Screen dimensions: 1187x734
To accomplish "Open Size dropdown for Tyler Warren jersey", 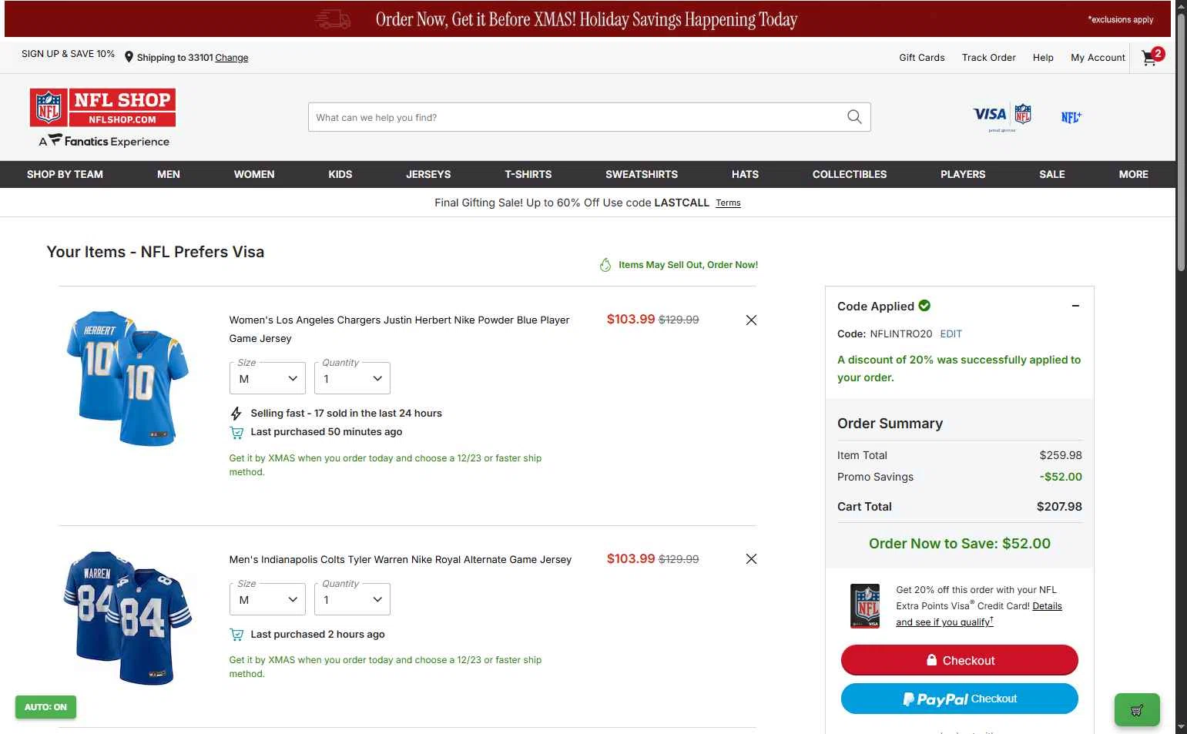I will click(267, 600).
